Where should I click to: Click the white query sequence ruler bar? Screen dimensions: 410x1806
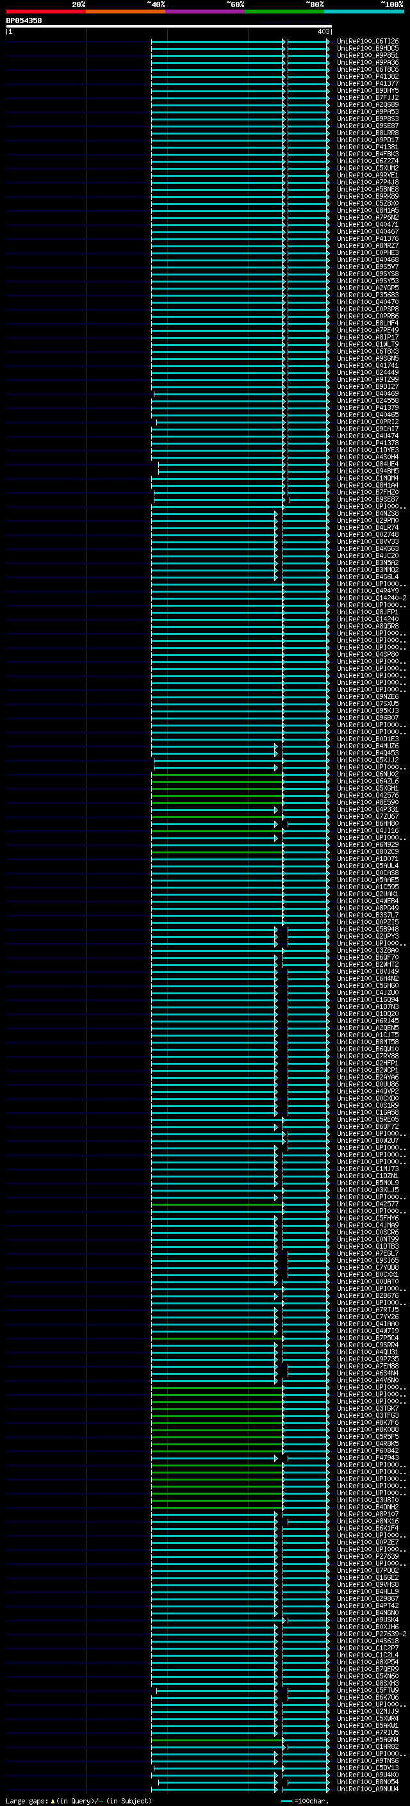169,26
